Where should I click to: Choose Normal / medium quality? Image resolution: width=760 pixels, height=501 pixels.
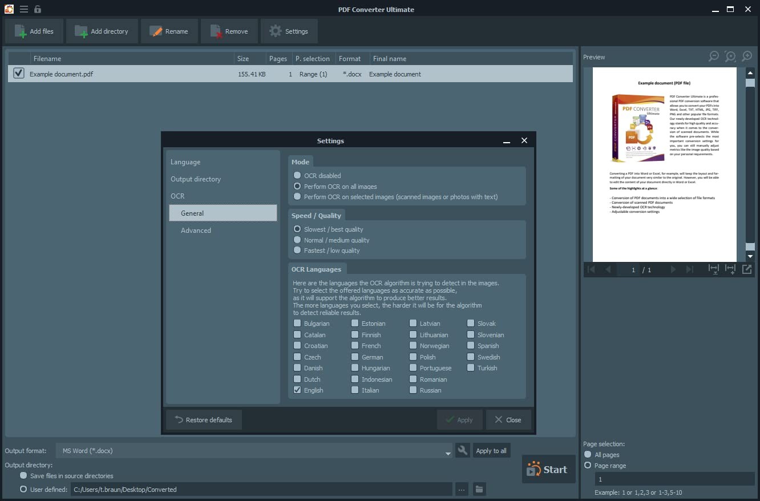tap(297, 240)
